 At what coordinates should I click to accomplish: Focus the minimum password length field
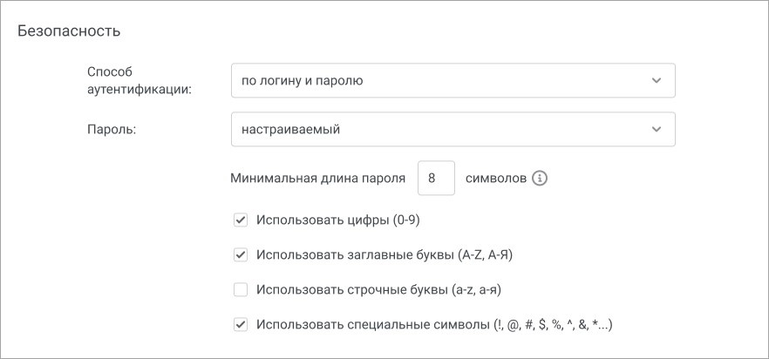coord(436,178)
